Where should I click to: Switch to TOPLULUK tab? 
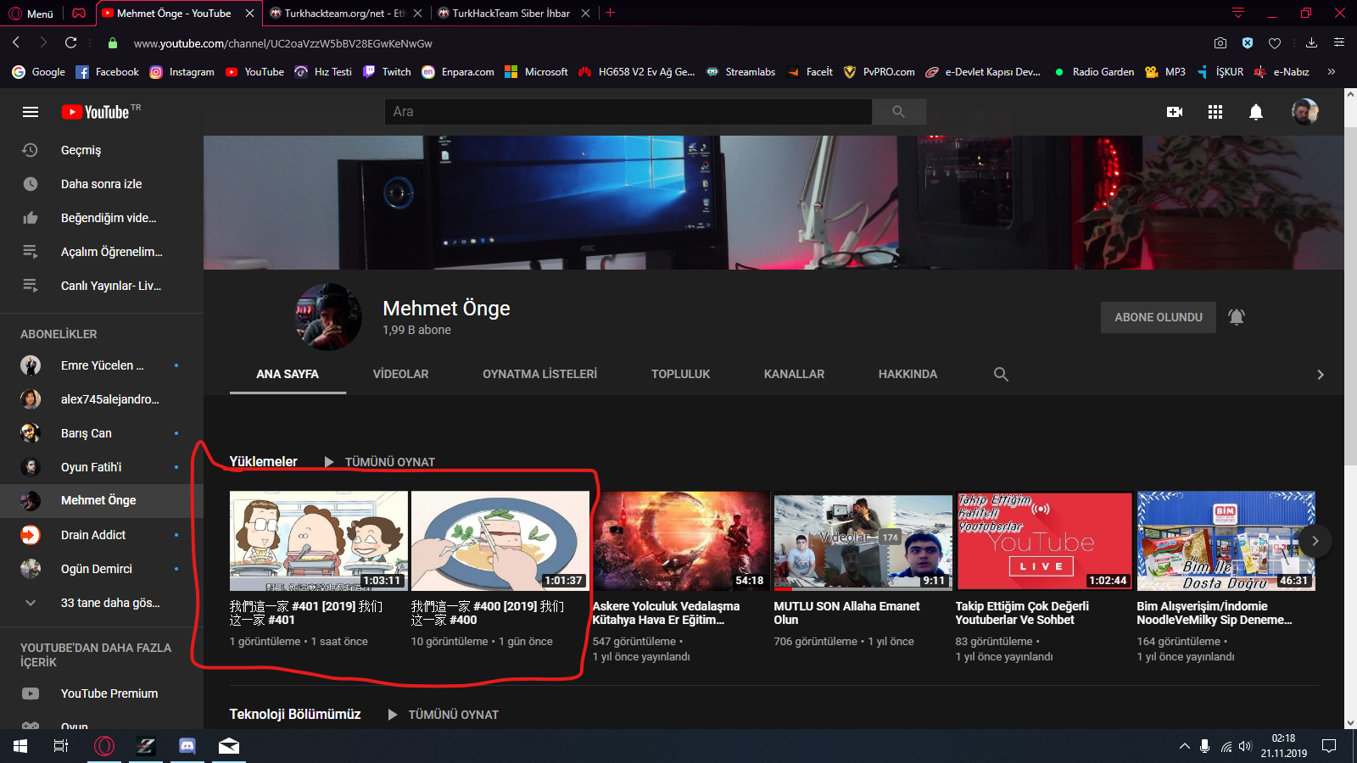point(681,374)
